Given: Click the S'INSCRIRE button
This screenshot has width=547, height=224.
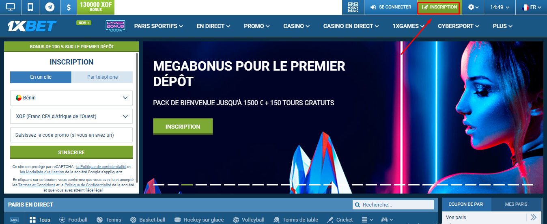Looking at the screenshot, I should [71, 153].
